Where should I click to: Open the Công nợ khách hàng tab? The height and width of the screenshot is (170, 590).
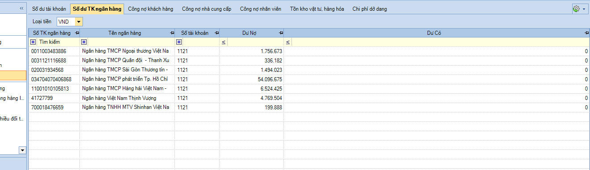click(150, 9)
